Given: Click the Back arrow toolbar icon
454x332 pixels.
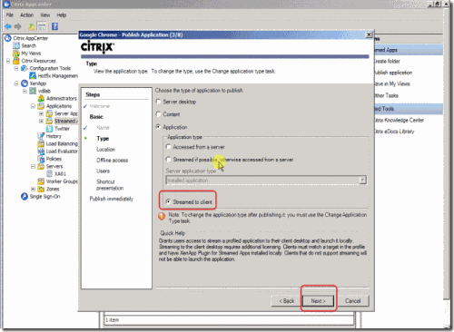Looking at the screenshot, I should point(8,26).
